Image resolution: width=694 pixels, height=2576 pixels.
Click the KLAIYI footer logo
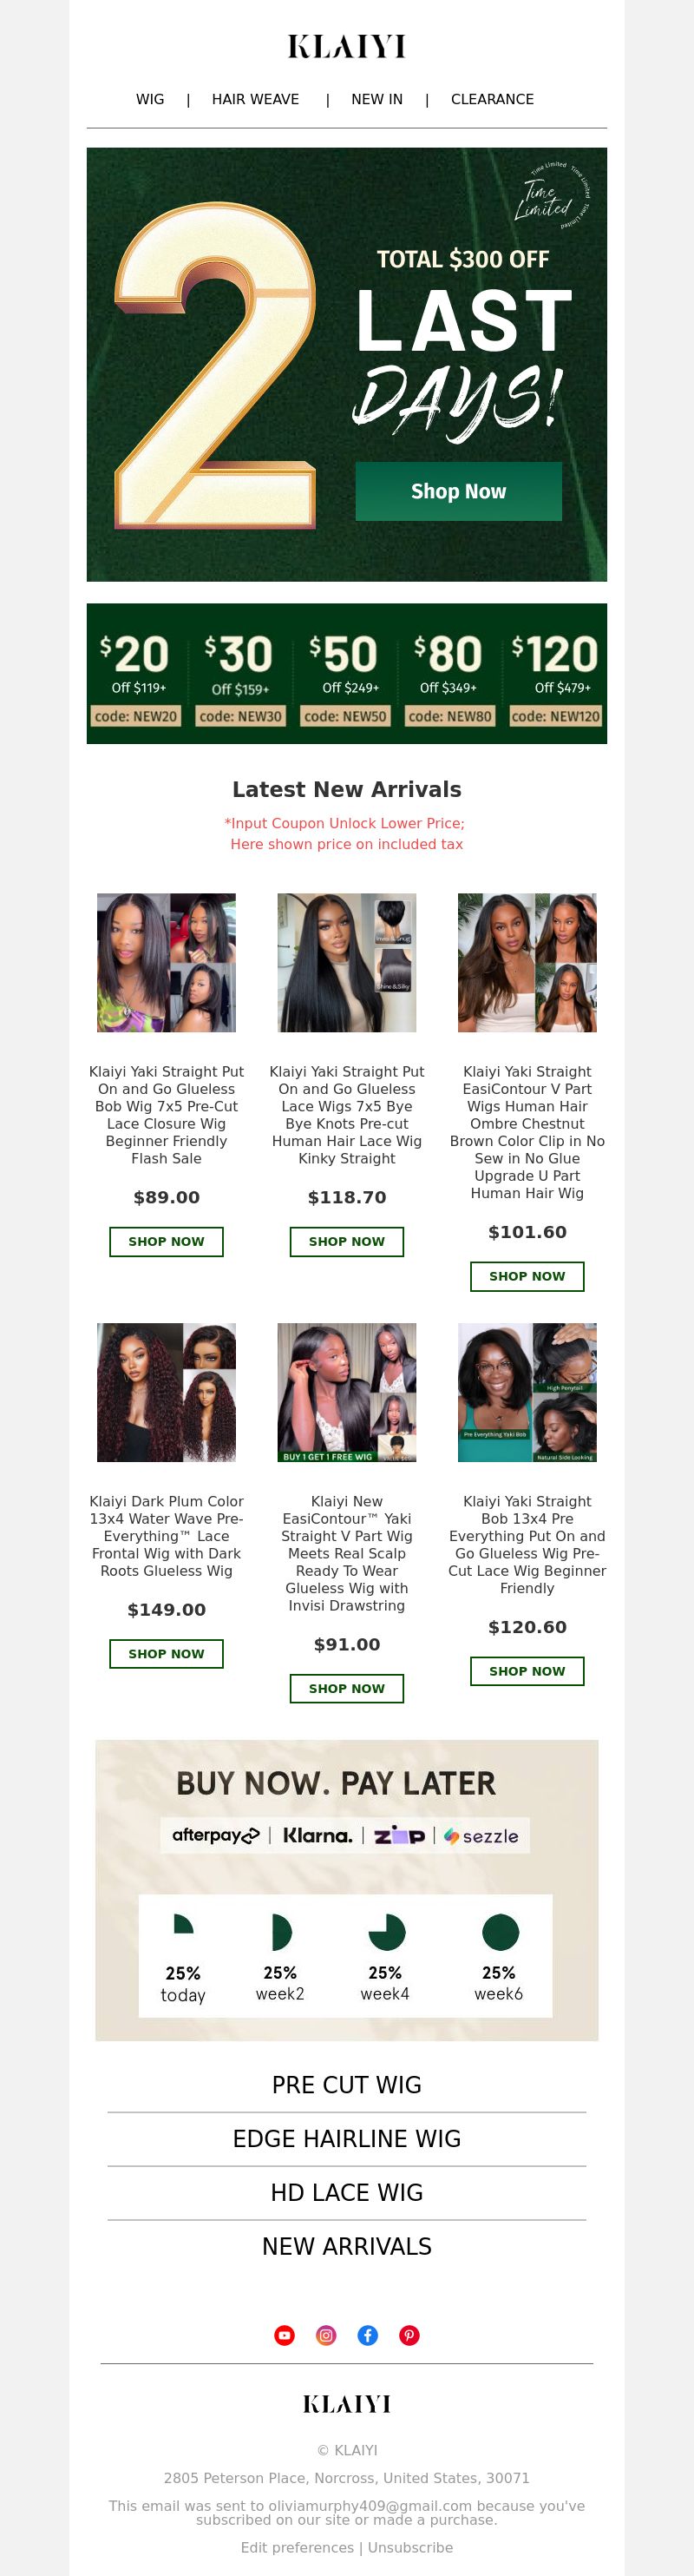[346, 2404]
